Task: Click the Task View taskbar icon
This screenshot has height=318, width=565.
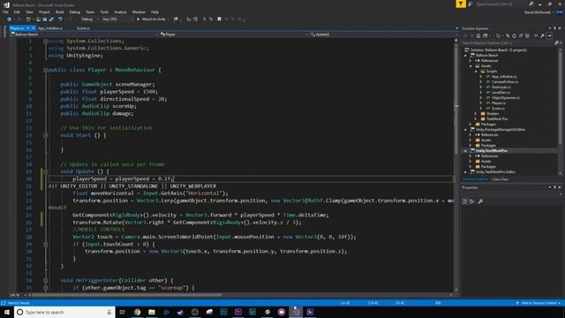Action: 122,312
